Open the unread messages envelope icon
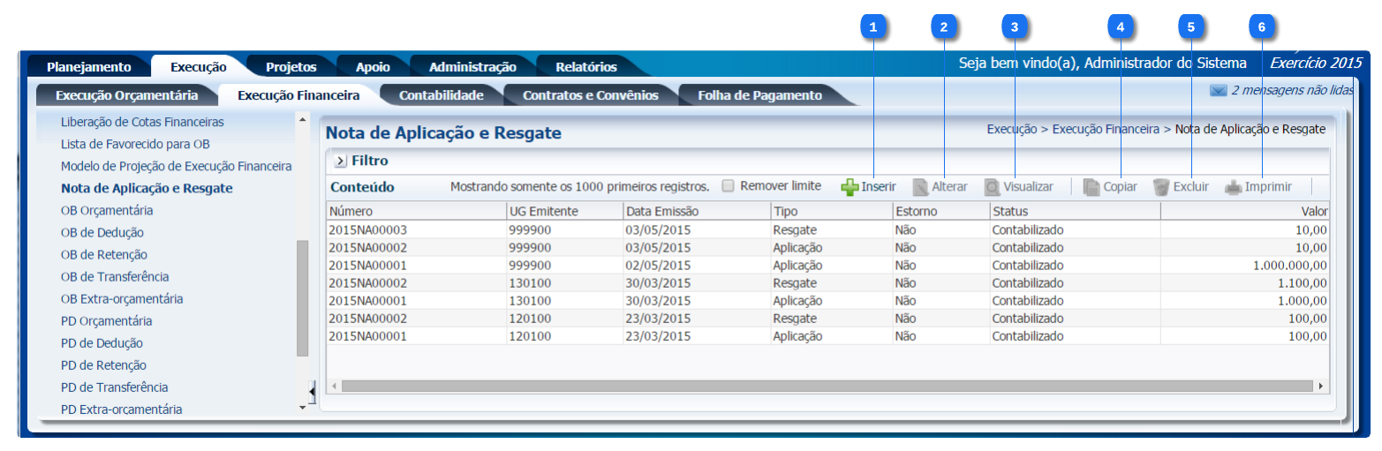The width and height of the screenshot is (1382, 451). pyautogui.click(x=1219, y=90)
